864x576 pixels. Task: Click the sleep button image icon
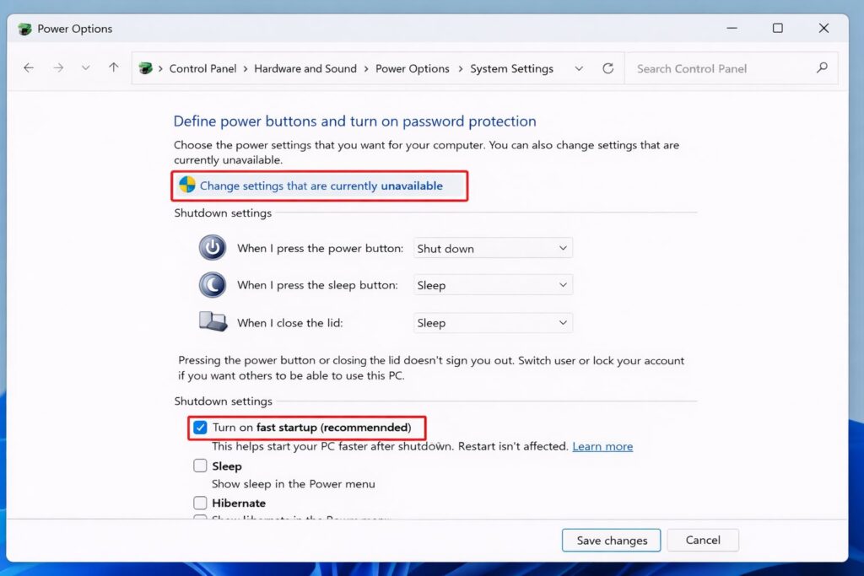tap(212, 285)
